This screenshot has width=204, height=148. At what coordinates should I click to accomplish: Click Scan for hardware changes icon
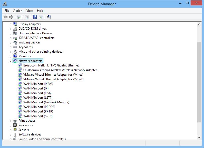click(x=49, y=17)
